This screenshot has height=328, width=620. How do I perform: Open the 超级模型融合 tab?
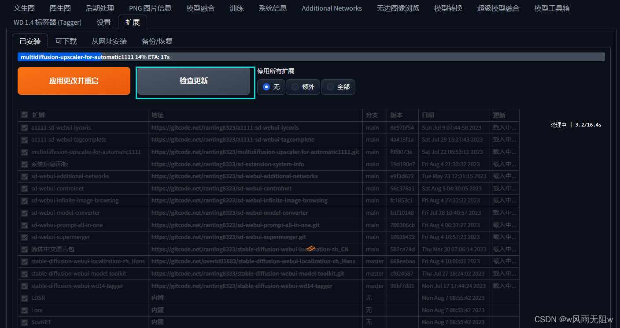coord(498,8)
